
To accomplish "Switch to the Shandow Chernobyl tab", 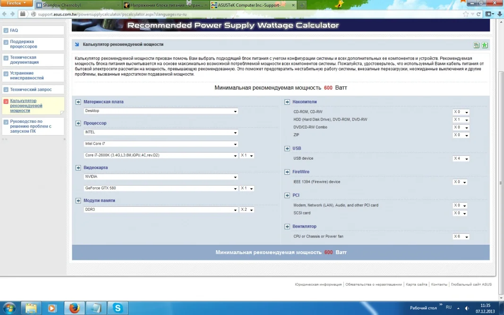I will click(78, 5).
